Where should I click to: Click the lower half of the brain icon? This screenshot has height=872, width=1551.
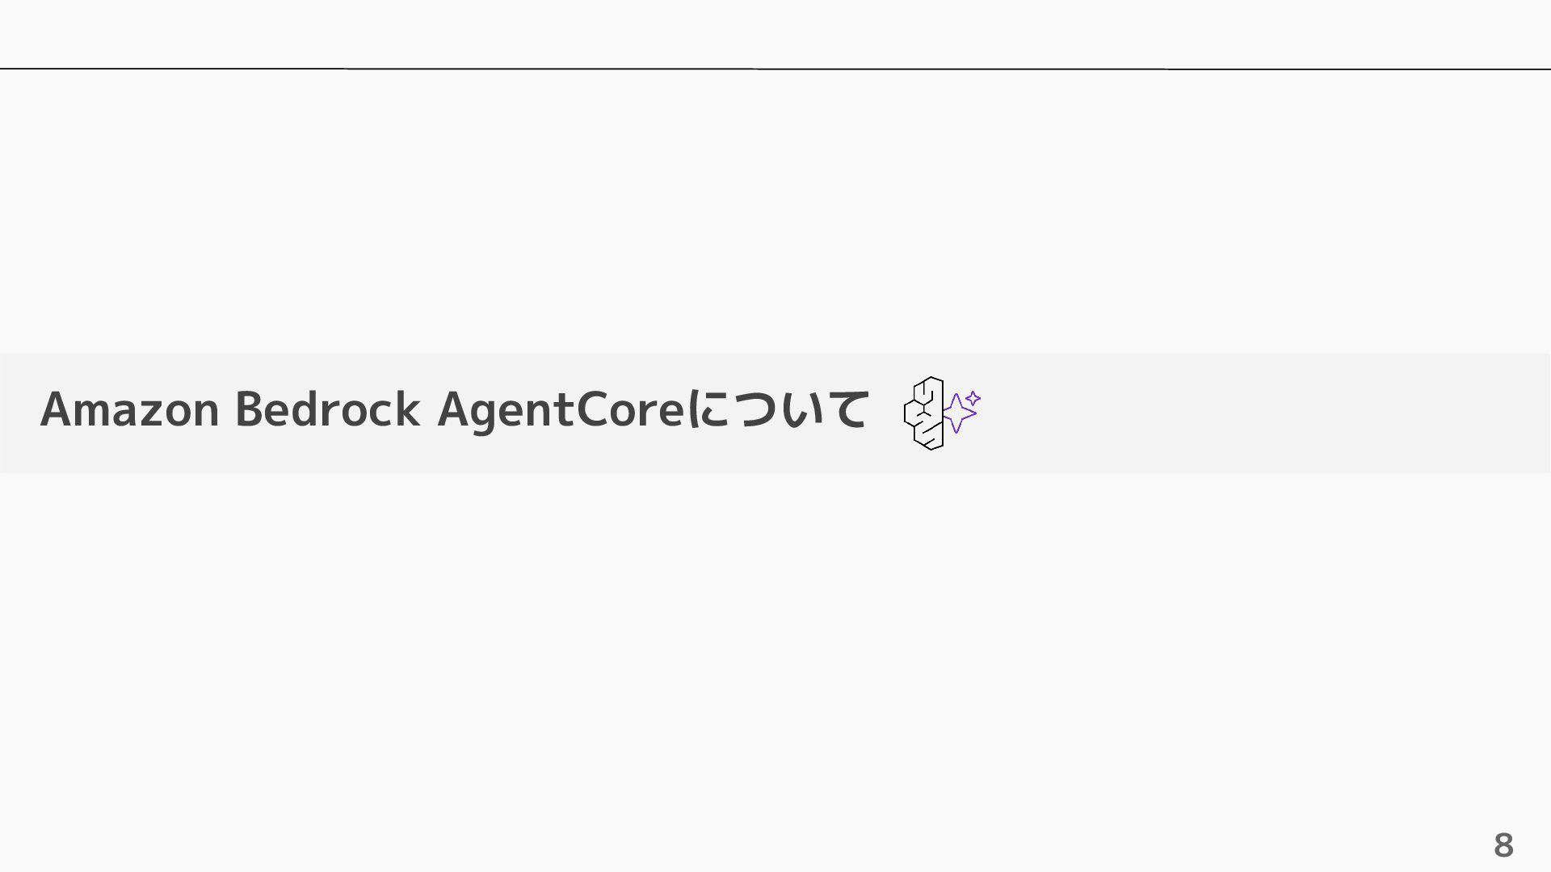pyautogui.click(x=924, y=432)
